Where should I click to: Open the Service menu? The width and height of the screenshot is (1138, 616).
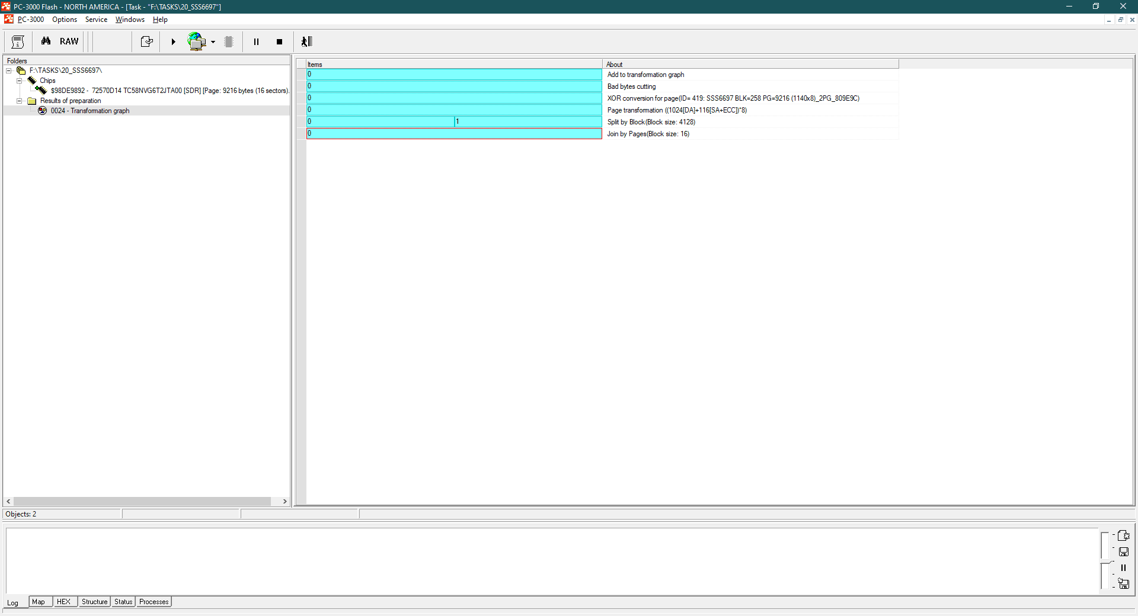pos(96,20)
